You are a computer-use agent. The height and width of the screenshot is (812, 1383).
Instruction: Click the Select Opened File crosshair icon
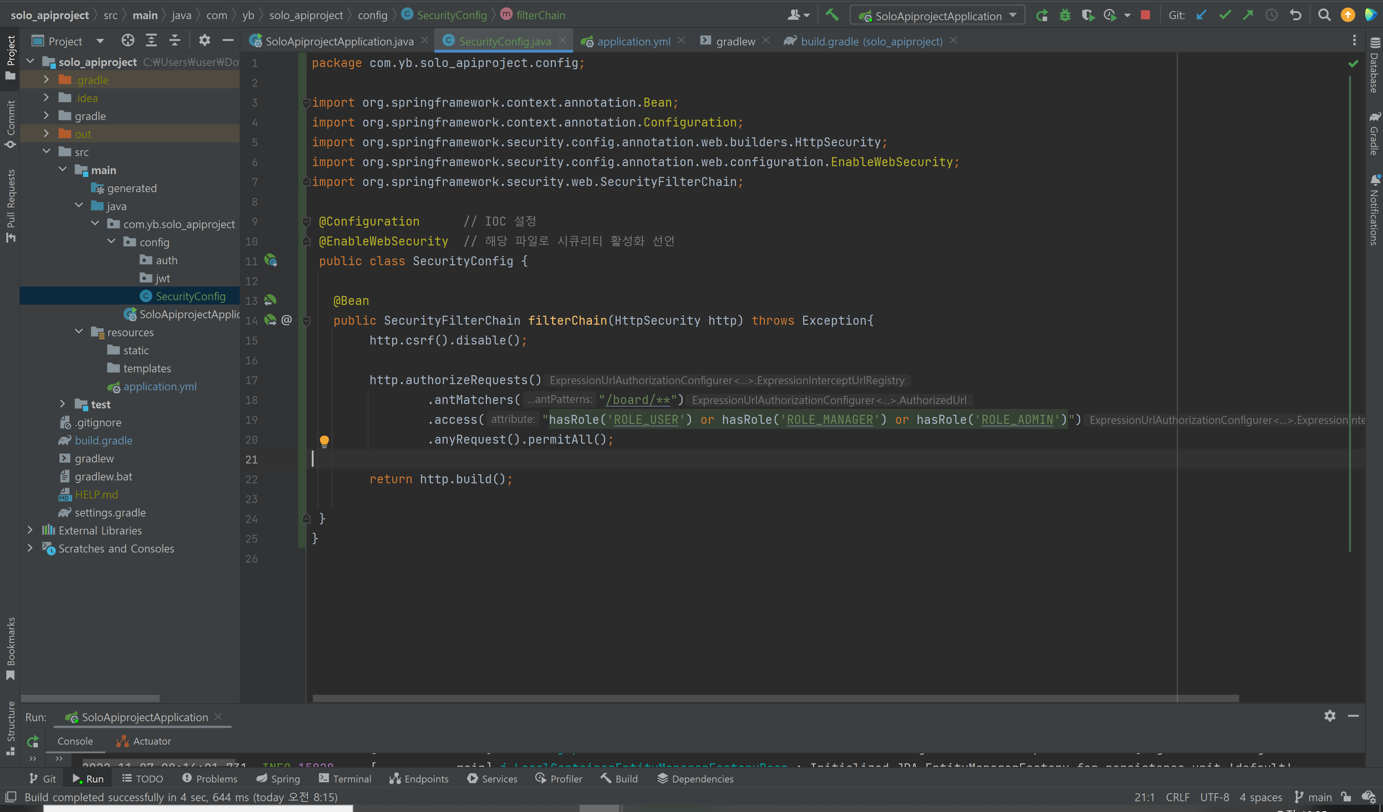(x=127, y=41)
